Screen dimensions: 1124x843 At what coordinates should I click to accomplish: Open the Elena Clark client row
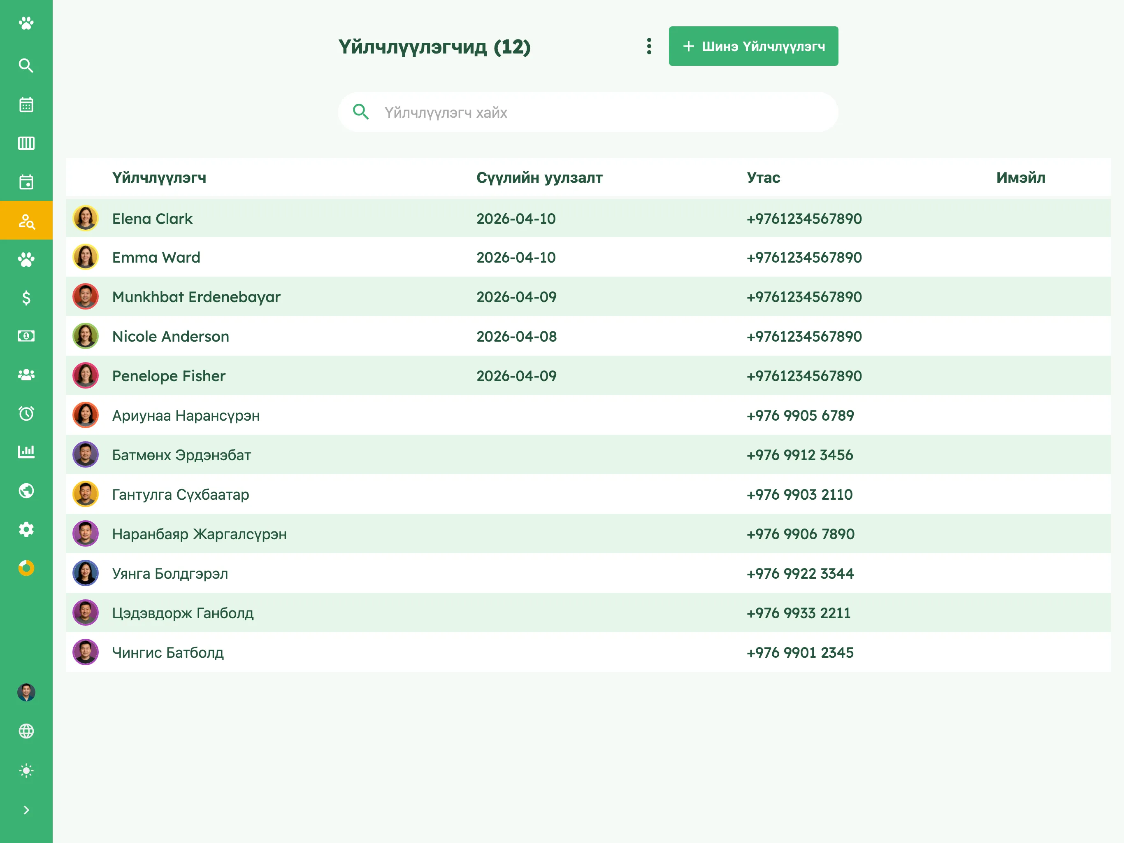click(x=588, y=219)
